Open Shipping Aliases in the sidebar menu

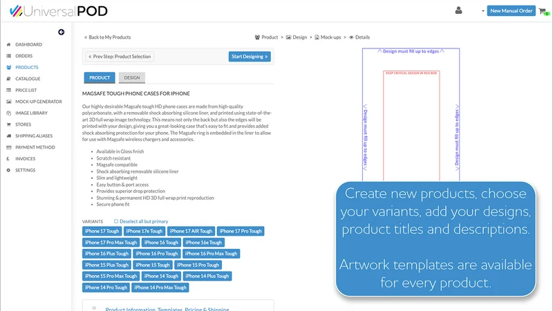point(34,135)
